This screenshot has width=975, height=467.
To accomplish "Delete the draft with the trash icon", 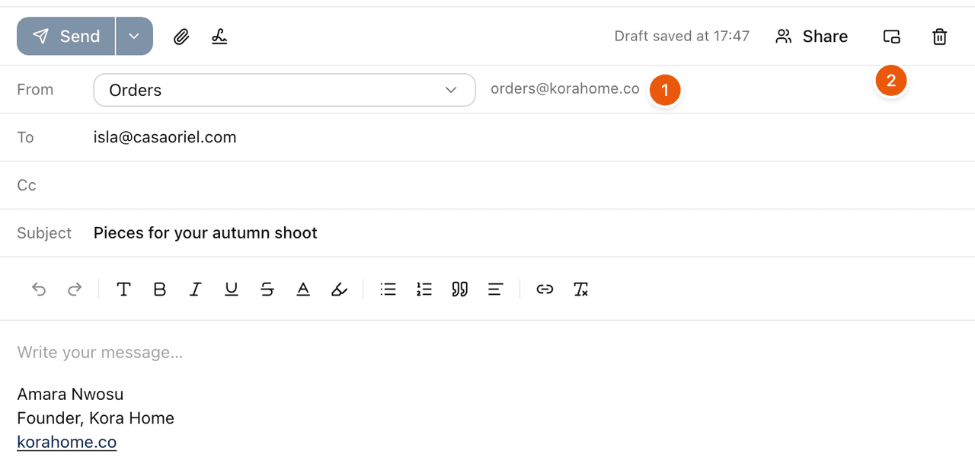I will 940,37.
